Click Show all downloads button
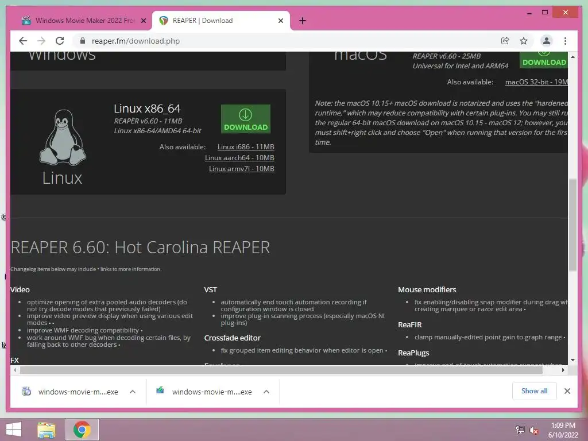 point(535,390)
